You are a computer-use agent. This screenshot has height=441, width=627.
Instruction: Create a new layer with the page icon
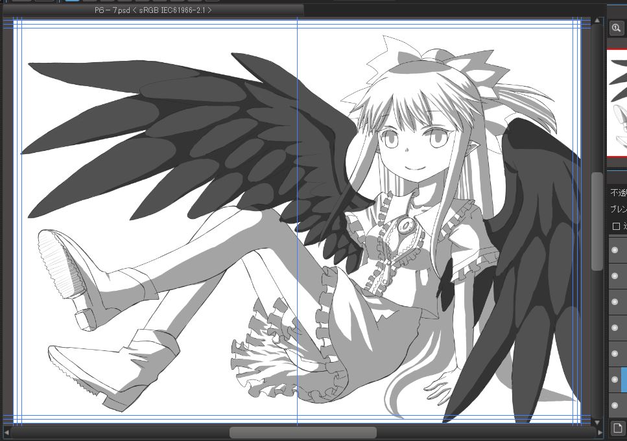[x=617, y=428]
